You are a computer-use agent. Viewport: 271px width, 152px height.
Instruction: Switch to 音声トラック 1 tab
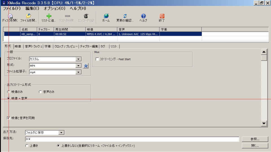33,46
